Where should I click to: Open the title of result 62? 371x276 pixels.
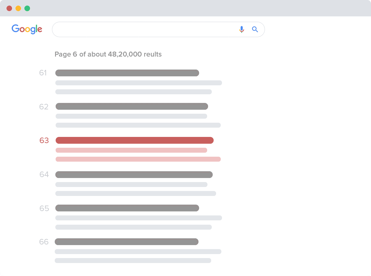132,106
